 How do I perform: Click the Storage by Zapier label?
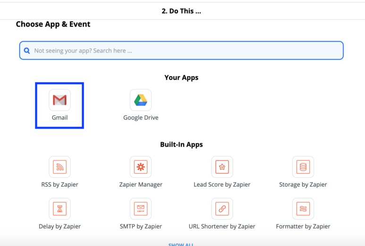click(303, 184)
